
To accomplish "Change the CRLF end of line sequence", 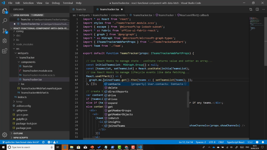I will coord(221,142).
